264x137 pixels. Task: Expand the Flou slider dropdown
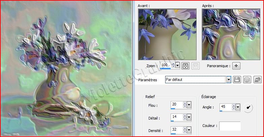click(x=189, y=105)
